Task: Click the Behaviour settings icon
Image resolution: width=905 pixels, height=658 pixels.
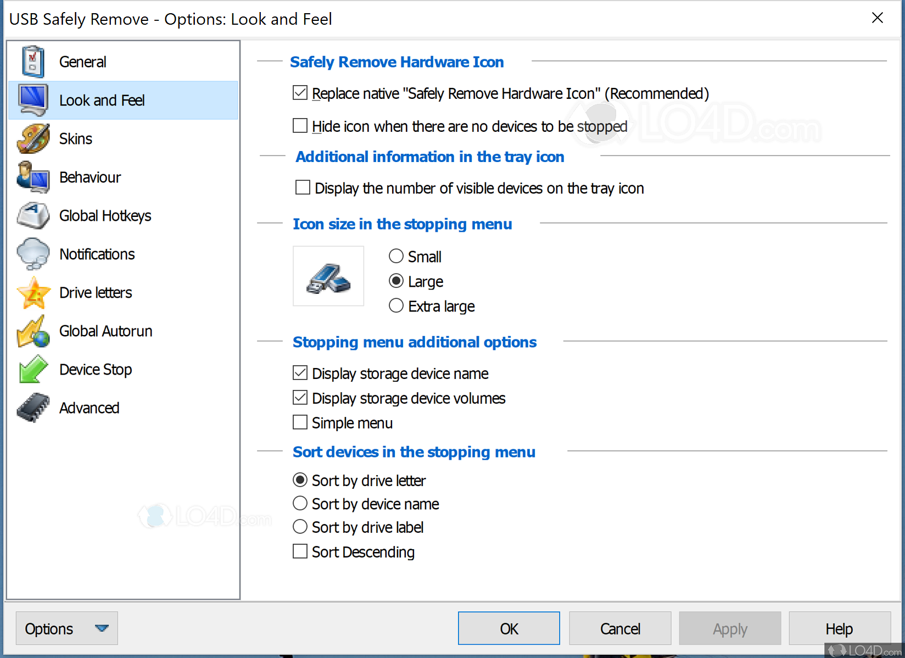Action: tap(33, 177)
